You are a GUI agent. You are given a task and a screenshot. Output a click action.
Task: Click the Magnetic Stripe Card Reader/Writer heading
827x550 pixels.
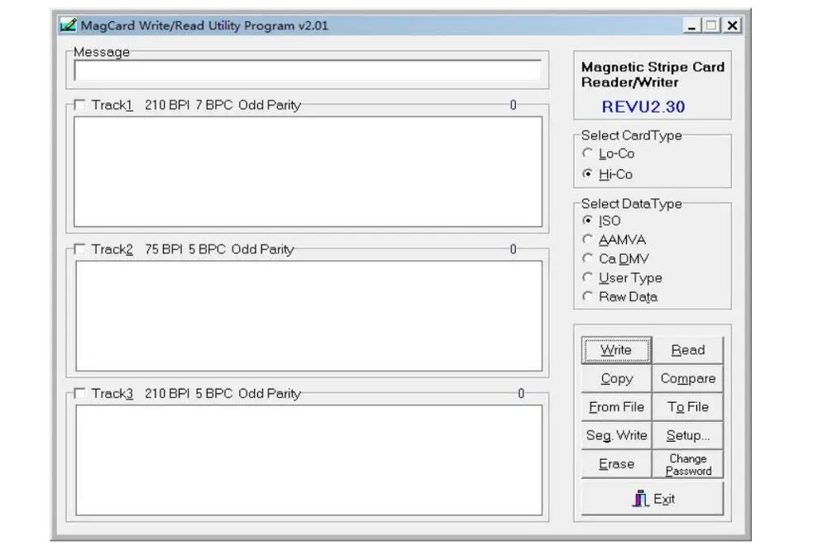653,74
